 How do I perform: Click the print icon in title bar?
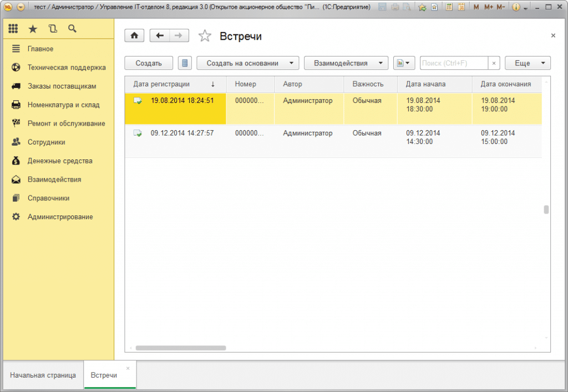[x=395, y=7]
